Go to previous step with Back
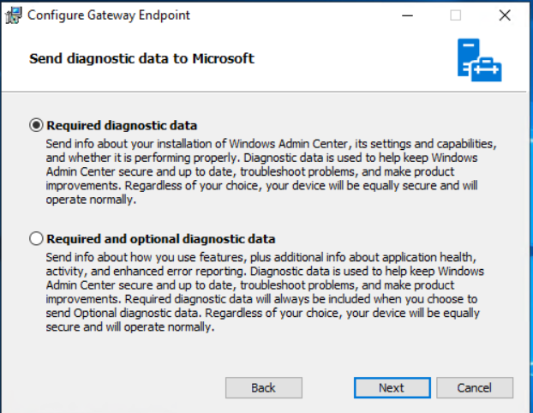The width and height of the screenshot is (533, 413). coord(263,388)
